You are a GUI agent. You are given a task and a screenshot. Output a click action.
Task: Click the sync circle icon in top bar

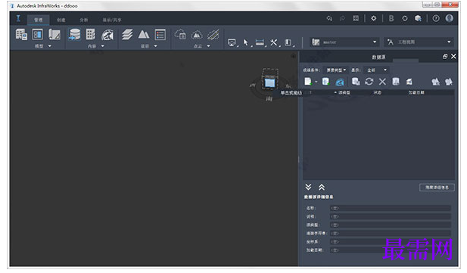pos(405,18)
